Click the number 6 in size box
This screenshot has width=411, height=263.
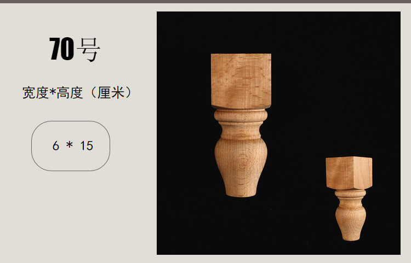(x=55, y=146)
